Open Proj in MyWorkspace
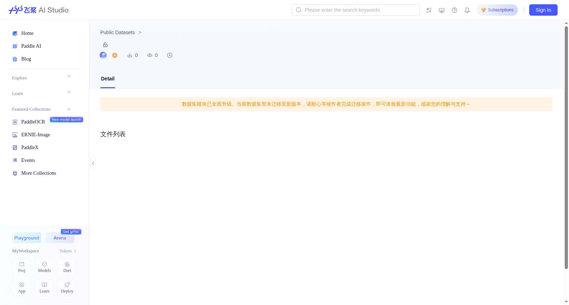The image size is (569, 305). tap(22, 267)
